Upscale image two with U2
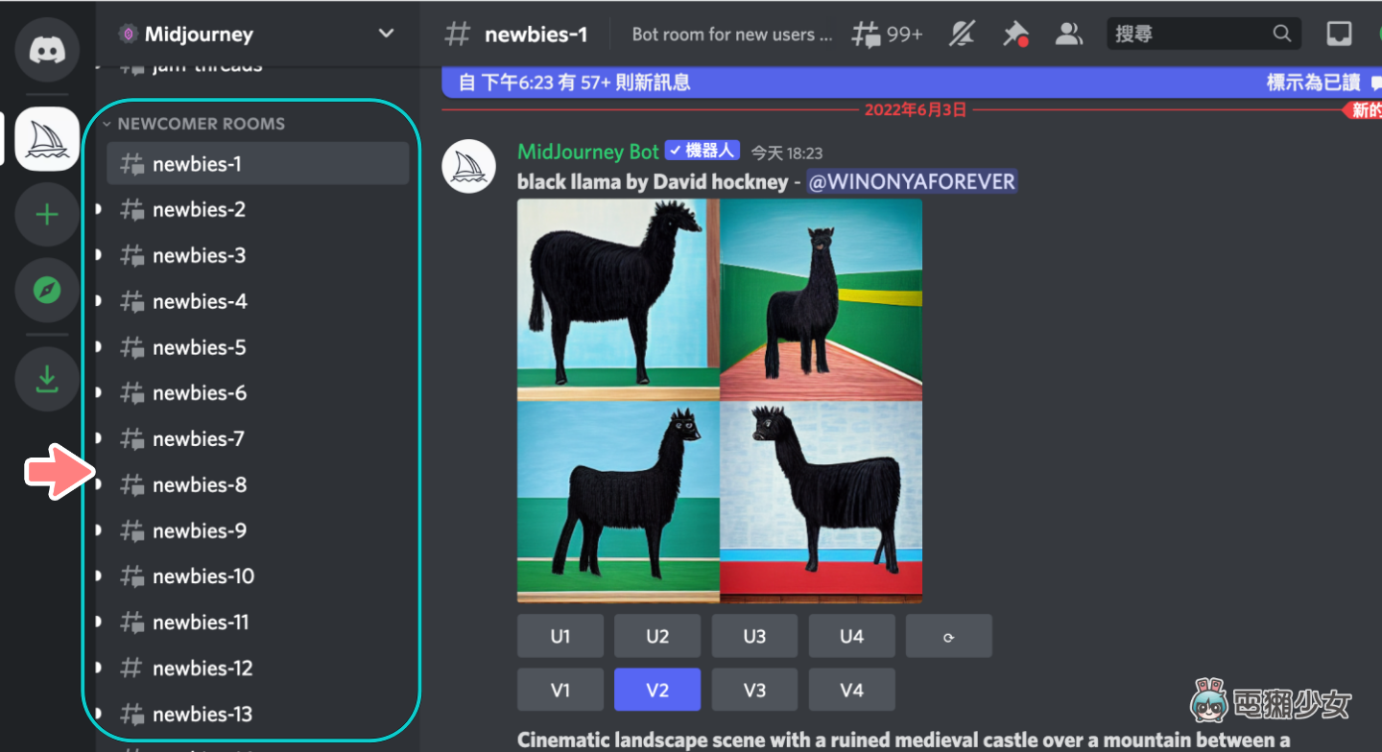 pos(657,636)
